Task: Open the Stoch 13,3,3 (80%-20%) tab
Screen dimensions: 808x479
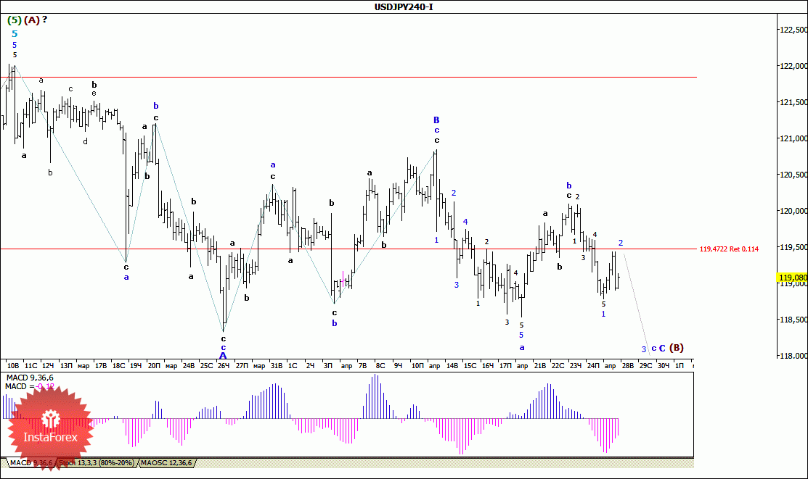Action: (97, 462)
